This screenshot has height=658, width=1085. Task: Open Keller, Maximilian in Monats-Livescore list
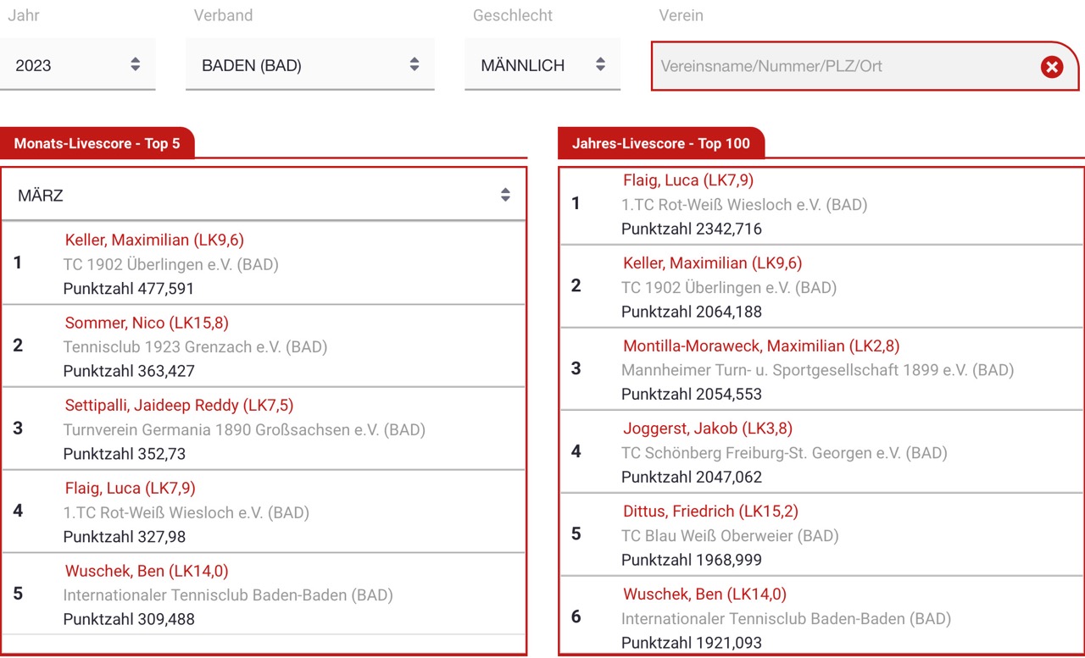154,240
